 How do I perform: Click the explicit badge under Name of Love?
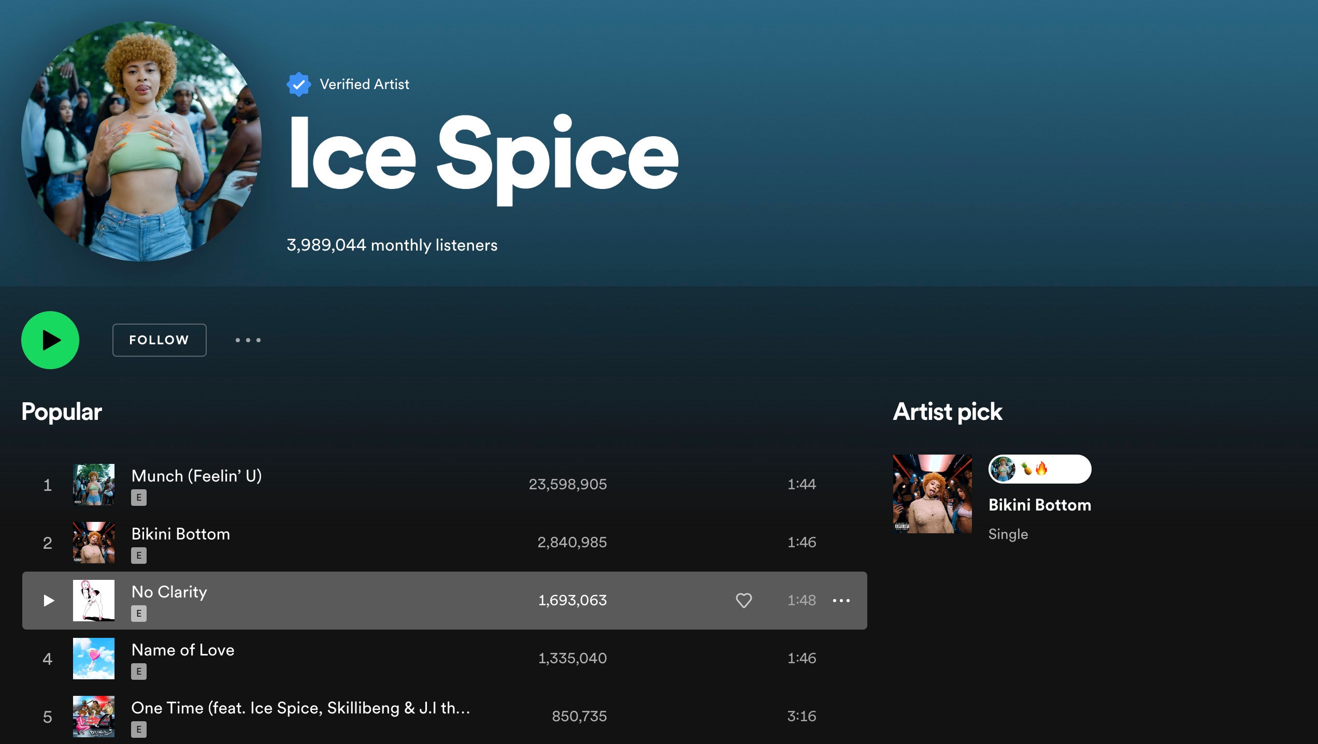[x=139, y=672]
